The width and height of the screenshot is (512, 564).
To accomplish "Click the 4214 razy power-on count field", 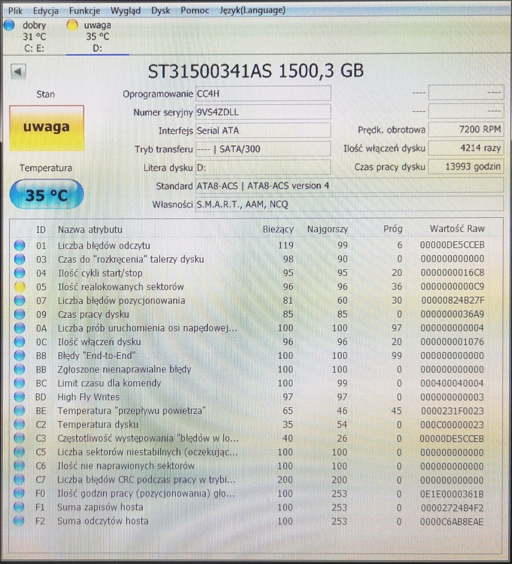I will 466,148.
